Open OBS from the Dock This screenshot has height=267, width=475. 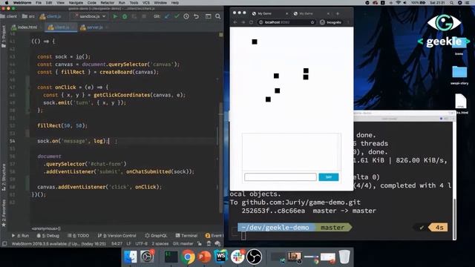coord(254,257)
